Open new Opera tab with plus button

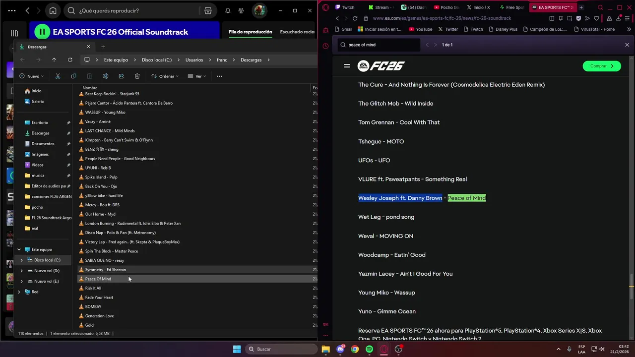point(581,7)
